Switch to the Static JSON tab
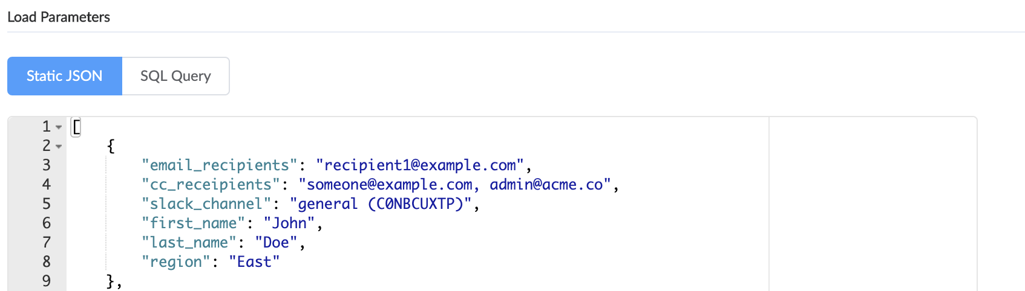The width and height of the screenshot is (1025, 291). pos(65,76)
